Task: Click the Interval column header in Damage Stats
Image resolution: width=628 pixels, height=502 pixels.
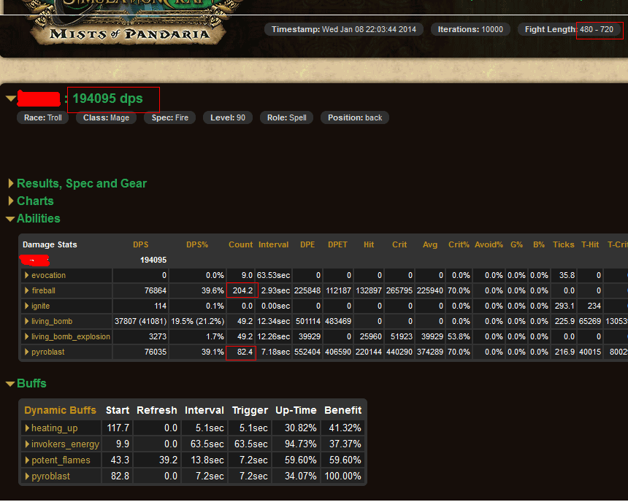Action: [x=274, y=244]
